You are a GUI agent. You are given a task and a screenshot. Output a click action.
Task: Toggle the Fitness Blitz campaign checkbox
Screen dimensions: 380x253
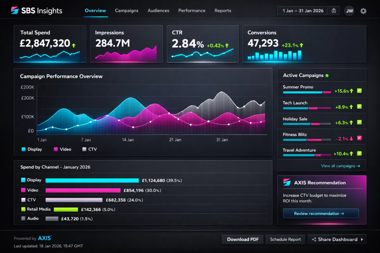[359, 138]
